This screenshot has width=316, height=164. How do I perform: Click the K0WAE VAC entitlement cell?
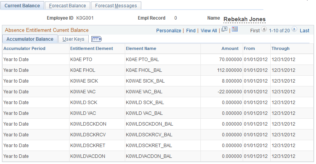coord(83,92)
